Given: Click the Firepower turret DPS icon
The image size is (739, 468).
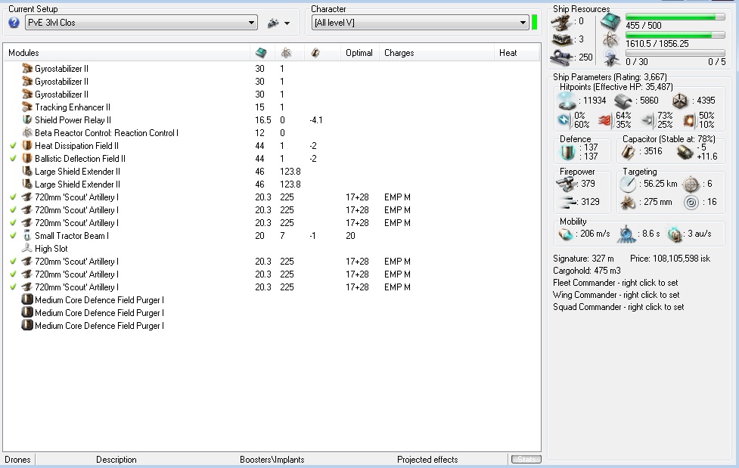Looking at the screenshot, I should [x=567, y=184].
